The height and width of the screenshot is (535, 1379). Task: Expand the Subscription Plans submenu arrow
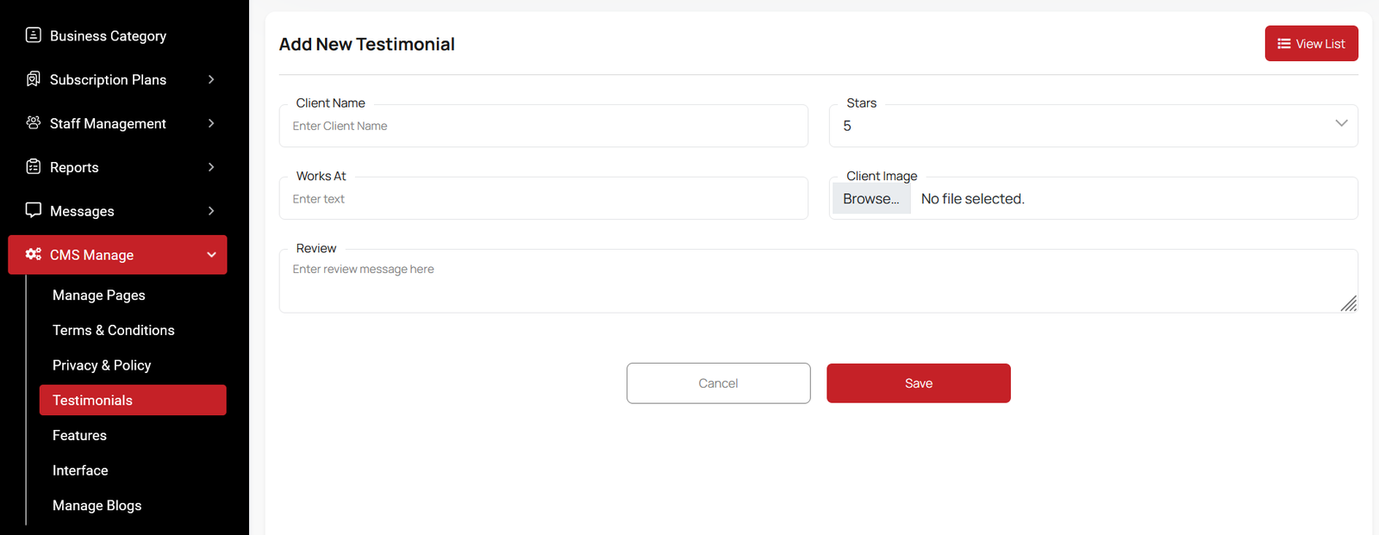[x=211, y=79]
